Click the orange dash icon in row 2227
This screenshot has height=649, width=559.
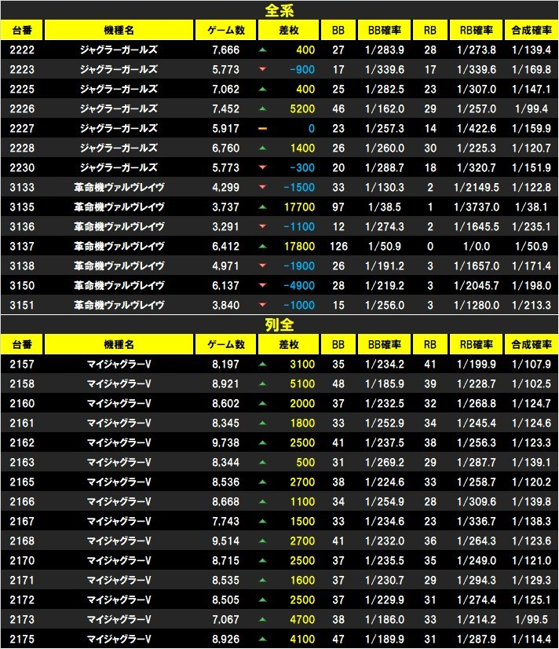[262, 129]
